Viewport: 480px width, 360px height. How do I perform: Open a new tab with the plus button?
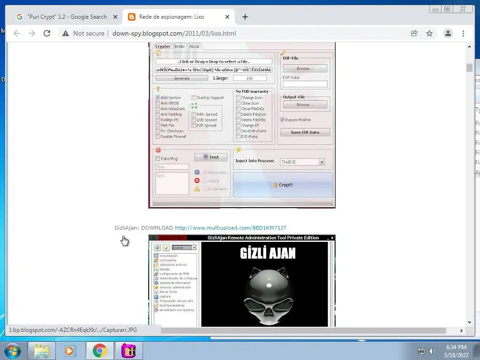pos(245,17)
